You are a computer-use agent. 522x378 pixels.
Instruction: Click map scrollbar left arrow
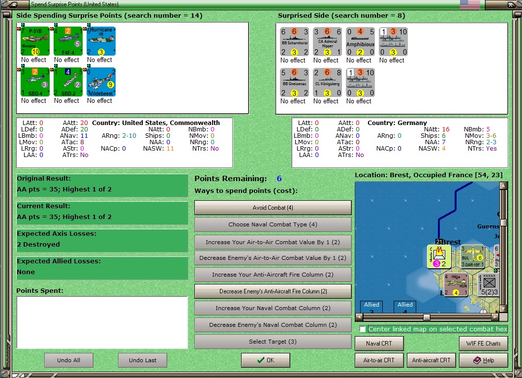pos(359,317)
